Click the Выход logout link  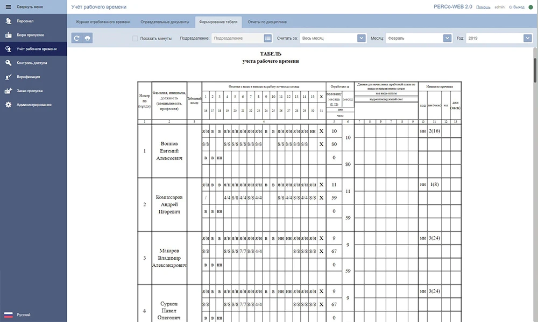(x=519, y=7)
